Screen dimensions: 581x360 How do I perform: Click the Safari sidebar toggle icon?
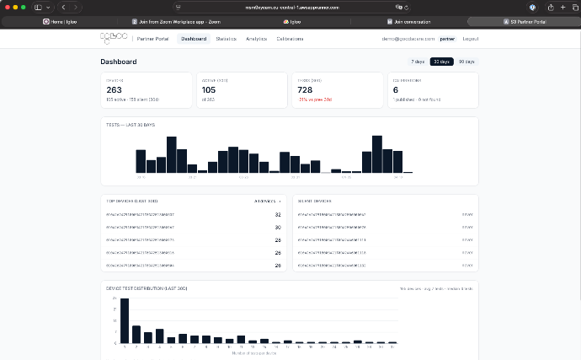click(x=38, y=7)
